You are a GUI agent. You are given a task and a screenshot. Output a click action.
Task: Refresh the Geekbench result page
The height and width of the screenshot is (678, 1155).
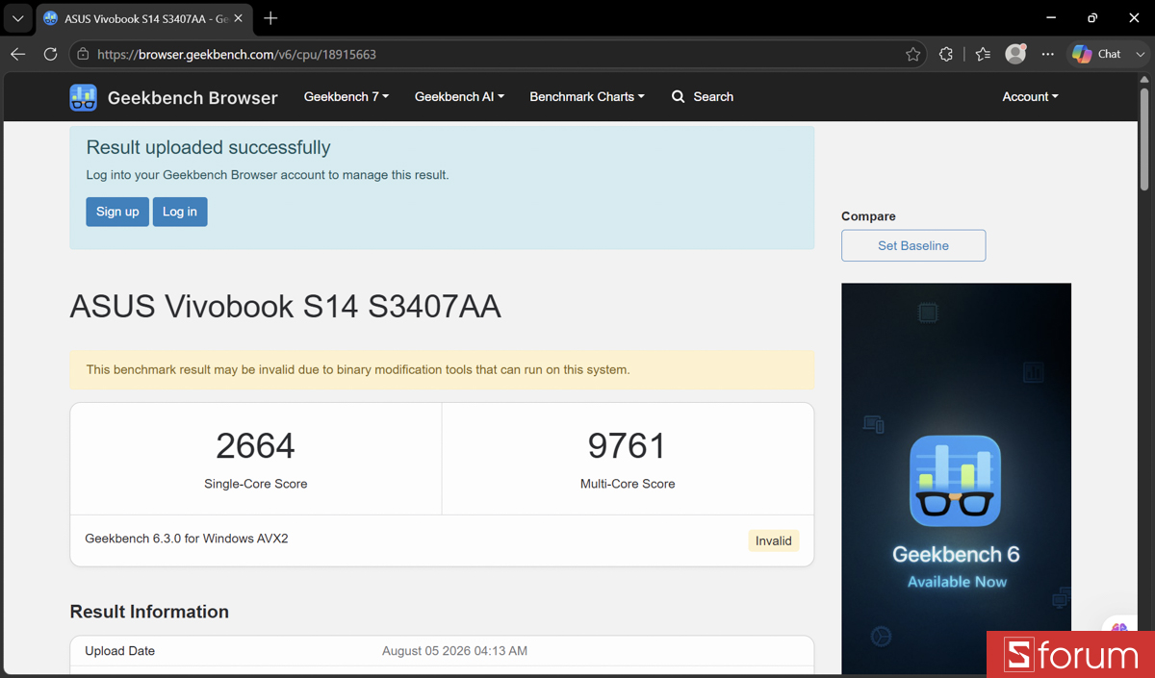(50, 54)
